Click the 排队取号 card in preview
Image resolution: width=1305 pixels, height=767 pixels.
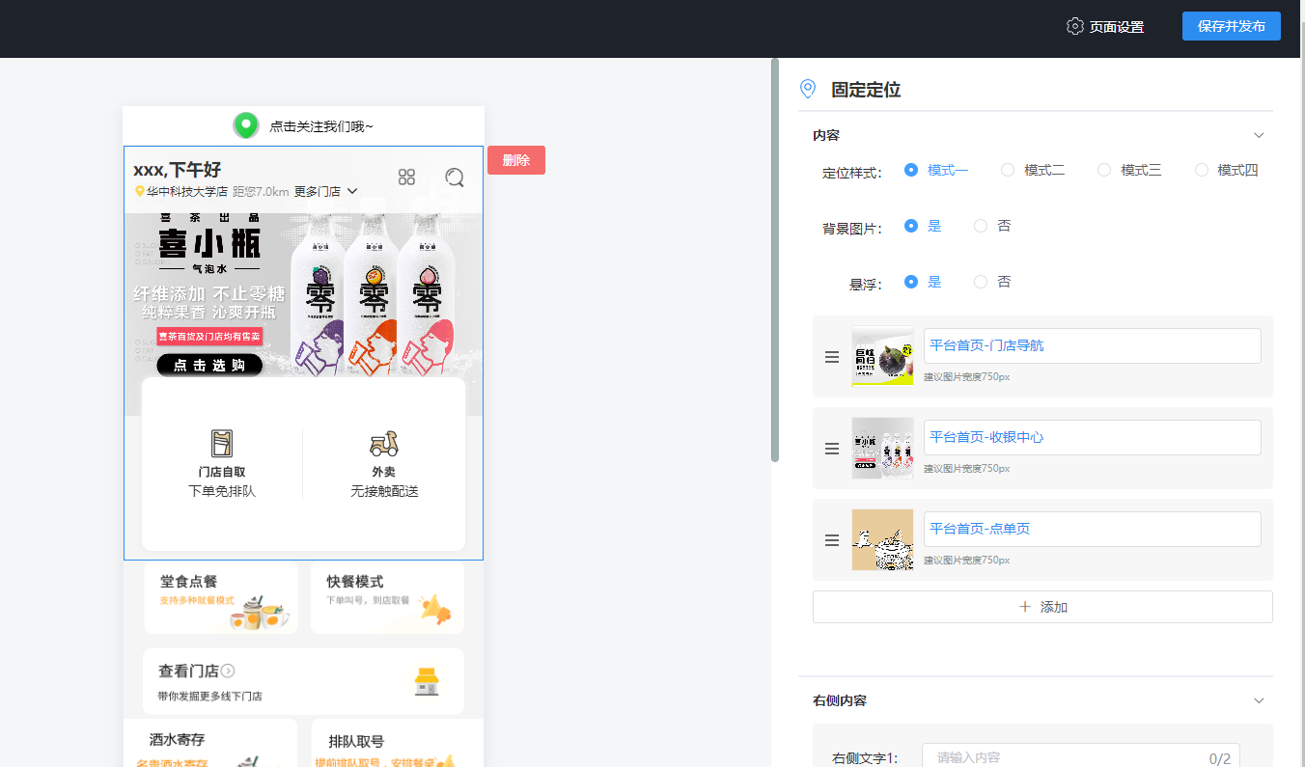[397, 743]
